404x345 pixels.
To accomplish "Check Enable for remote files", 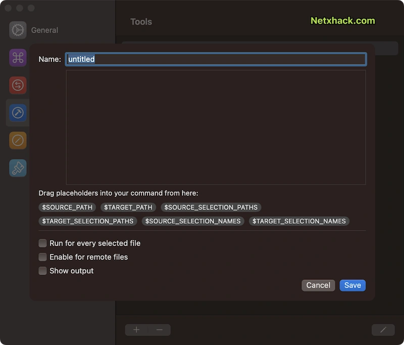I will pos(42,257).
